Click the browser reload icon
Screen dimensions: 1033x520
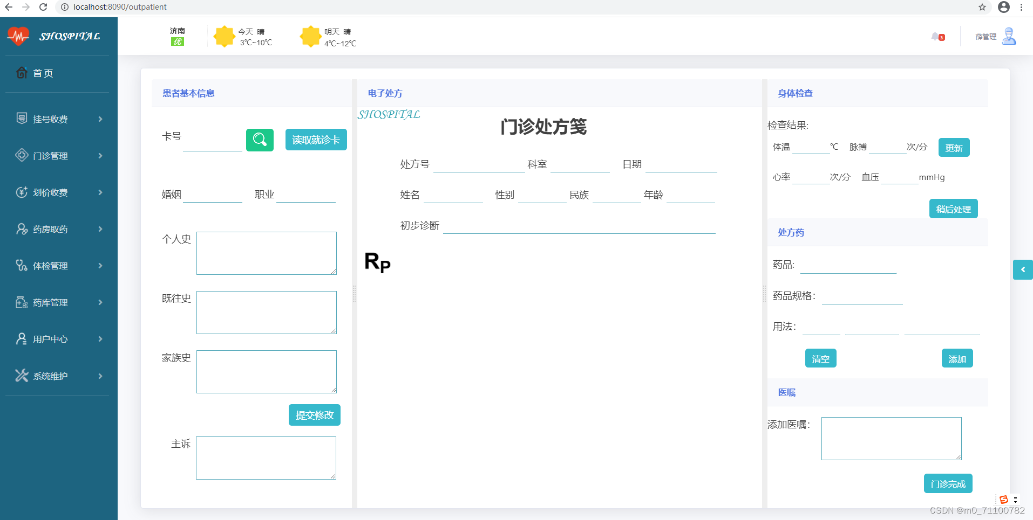click(43, 7)
